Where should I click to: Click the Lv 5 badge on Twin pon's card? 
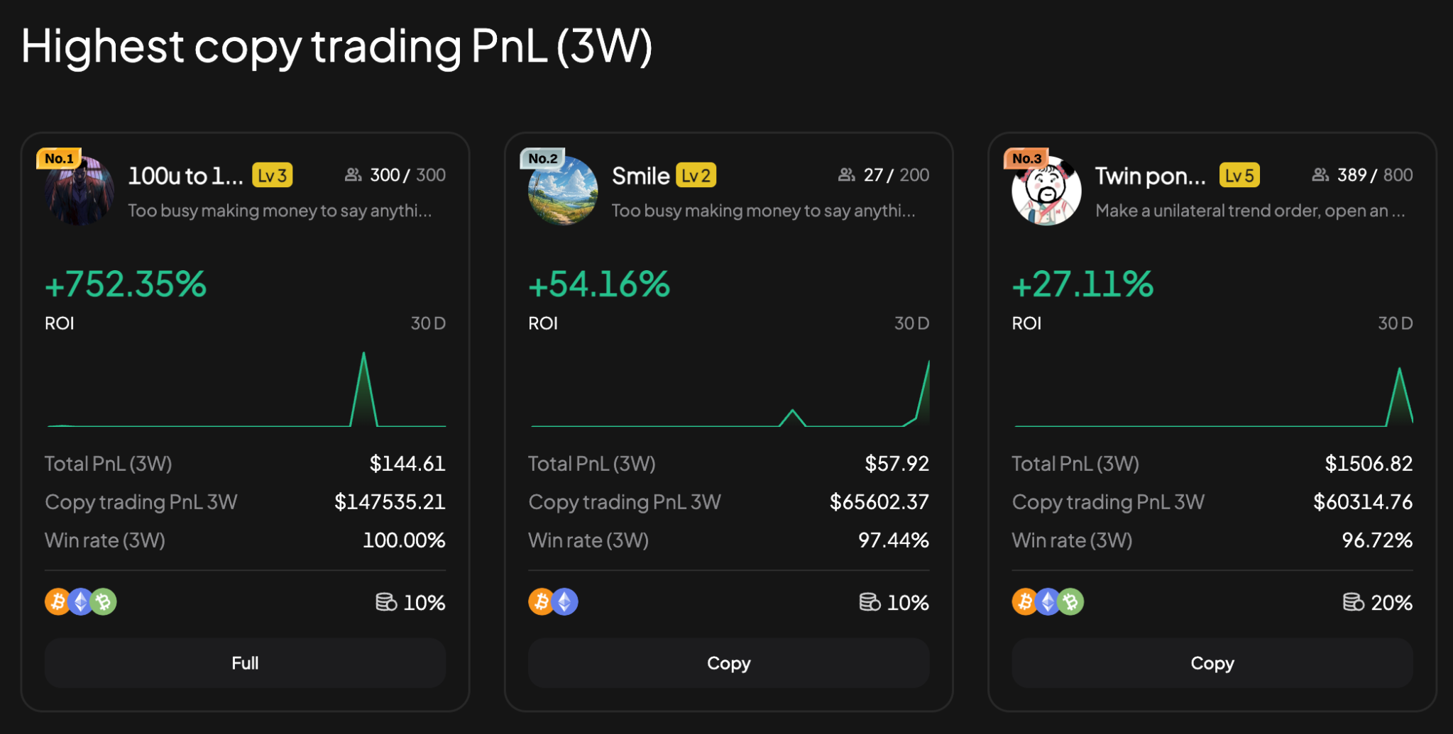click(x=1239, y=174)
